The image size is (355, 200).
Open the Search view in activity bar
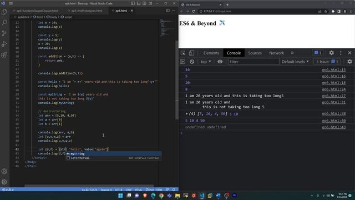[4, 22]
